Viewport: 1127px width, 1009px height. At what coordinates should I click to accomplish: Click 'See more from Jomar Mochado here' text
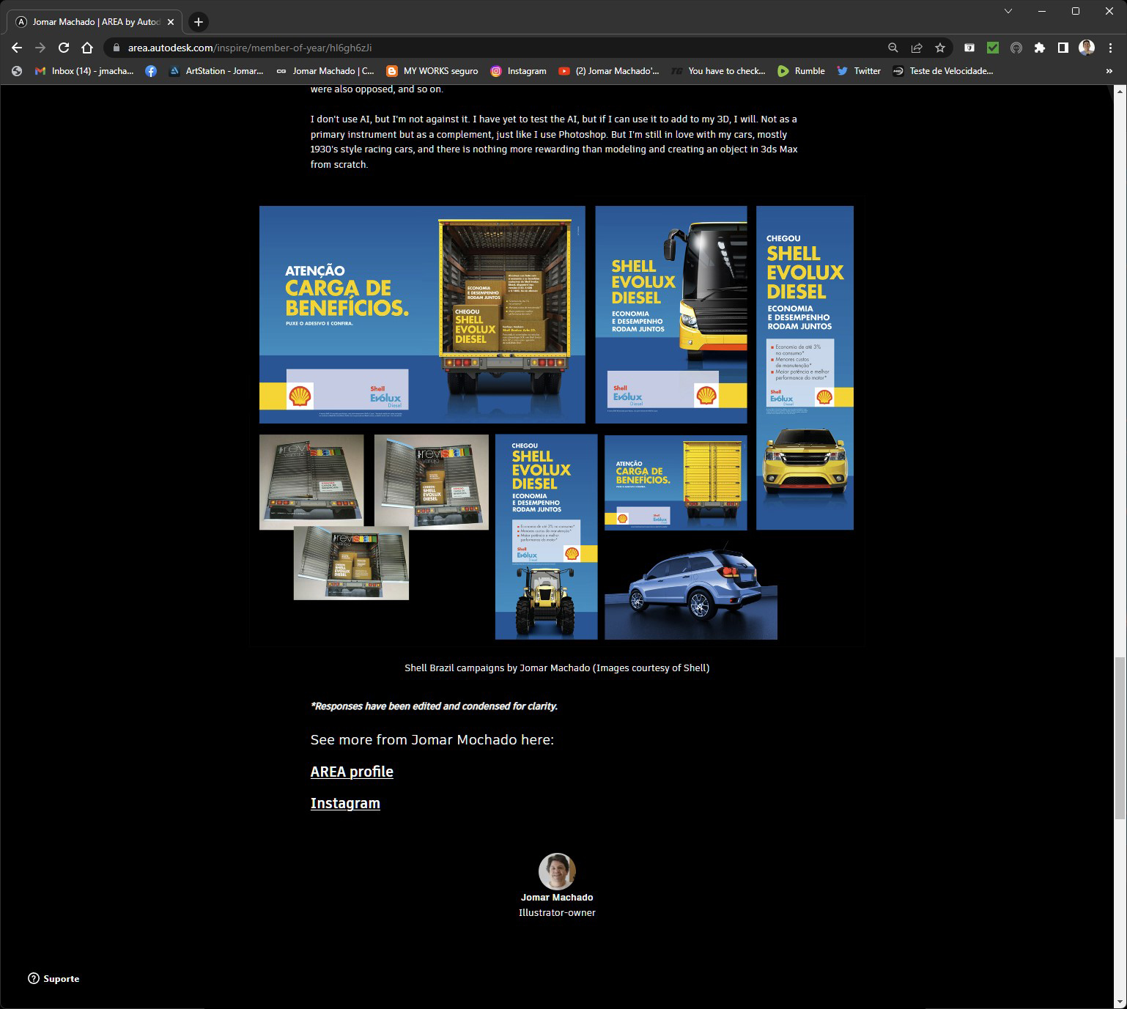(432, 740)
